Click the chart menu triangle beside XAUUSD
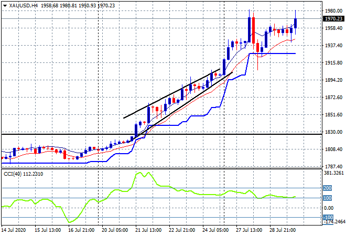Screen dimensions: 346x236 5,6
